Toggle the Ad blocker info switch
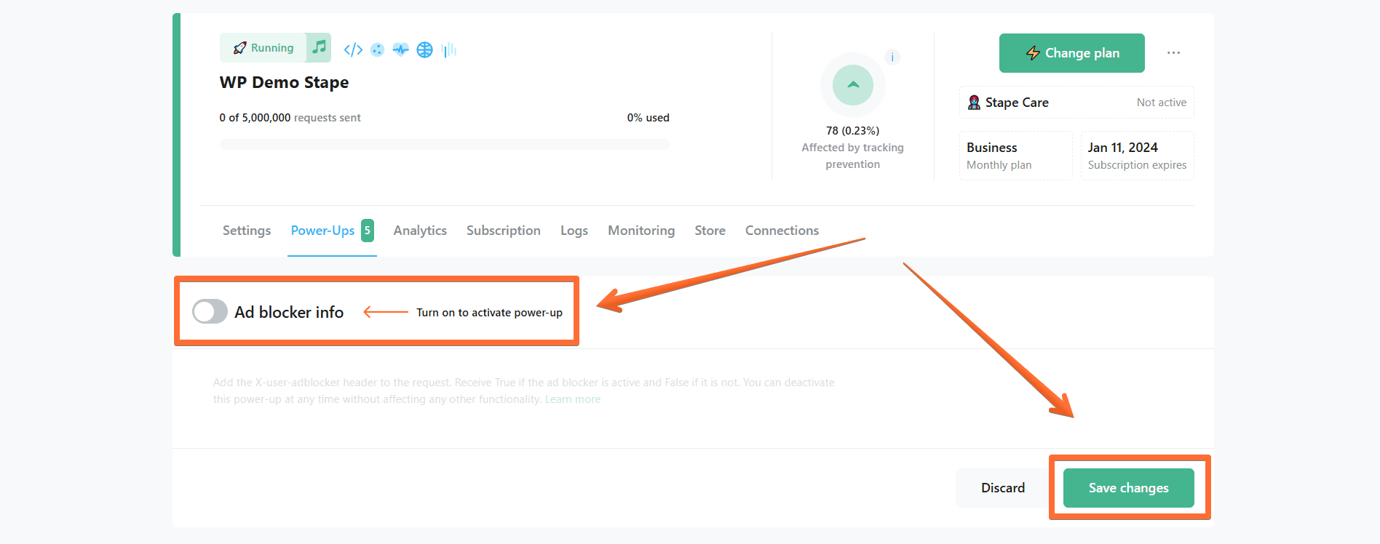The image size is (1380, 544). click(x=210, y=311)
